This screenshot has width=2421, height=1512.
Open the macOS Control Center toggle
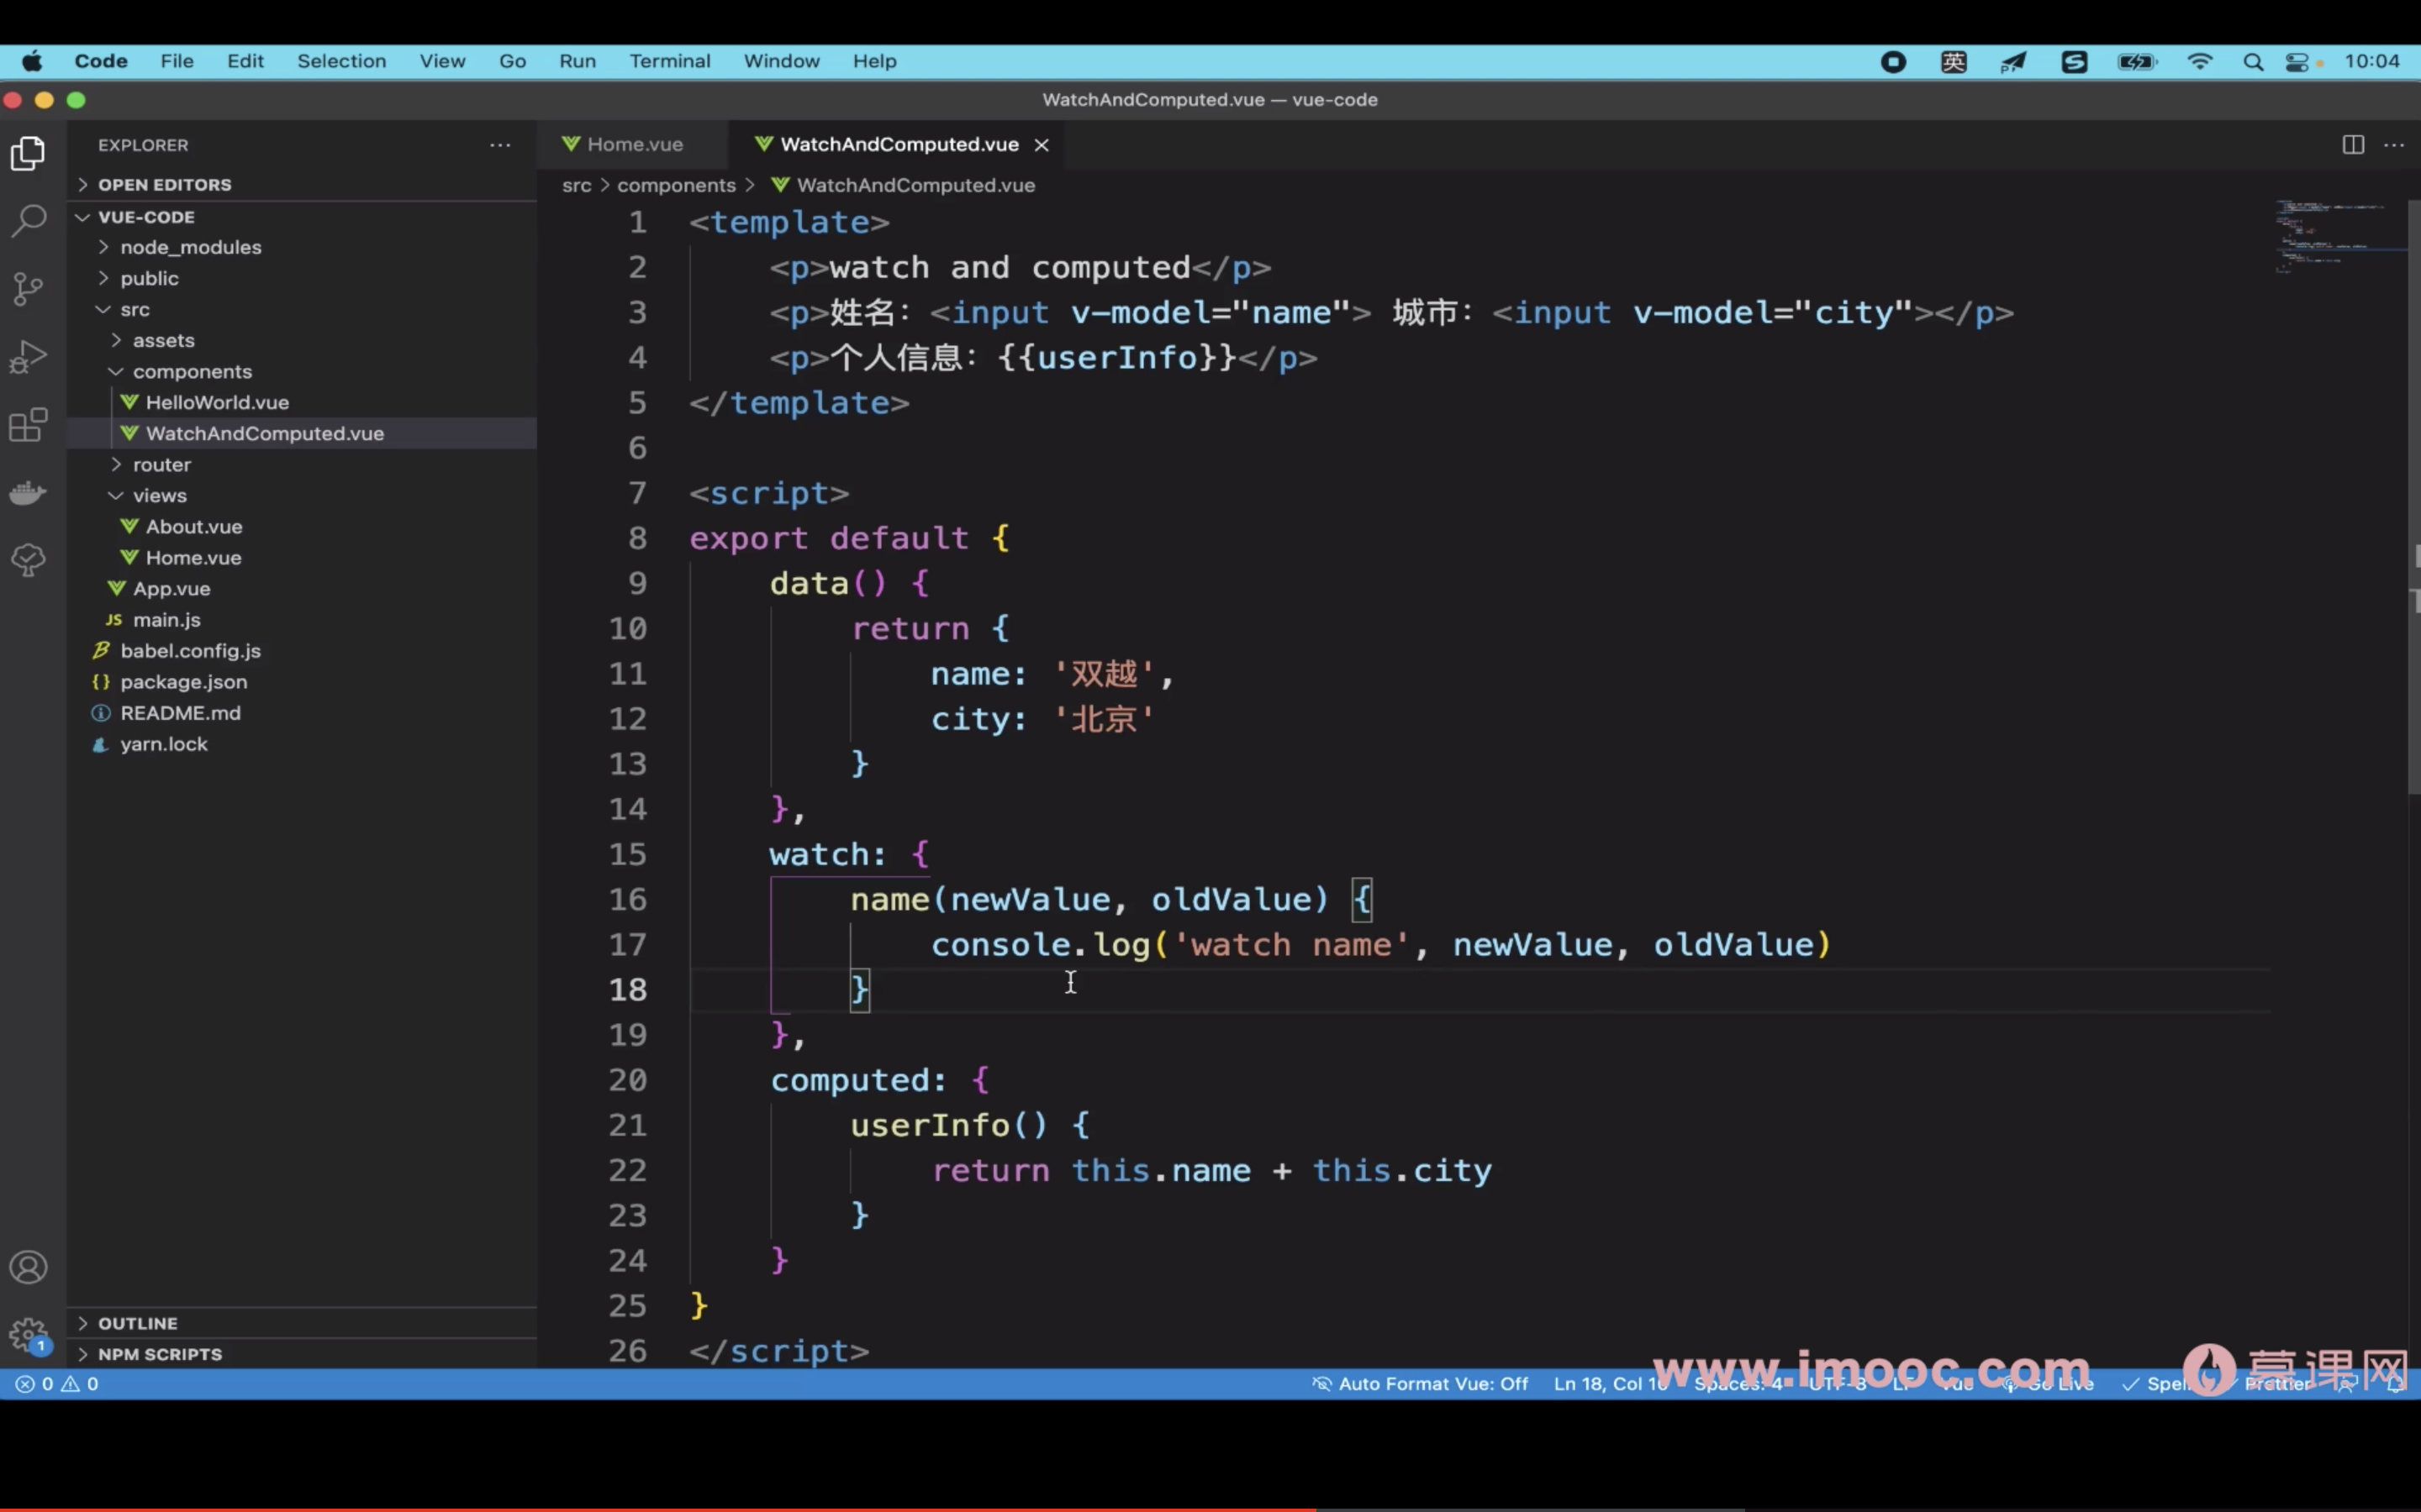(2297, 62)
